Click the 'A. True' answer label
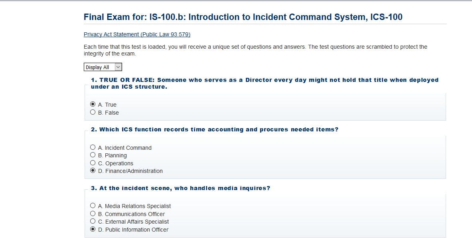 click(107, 105)
